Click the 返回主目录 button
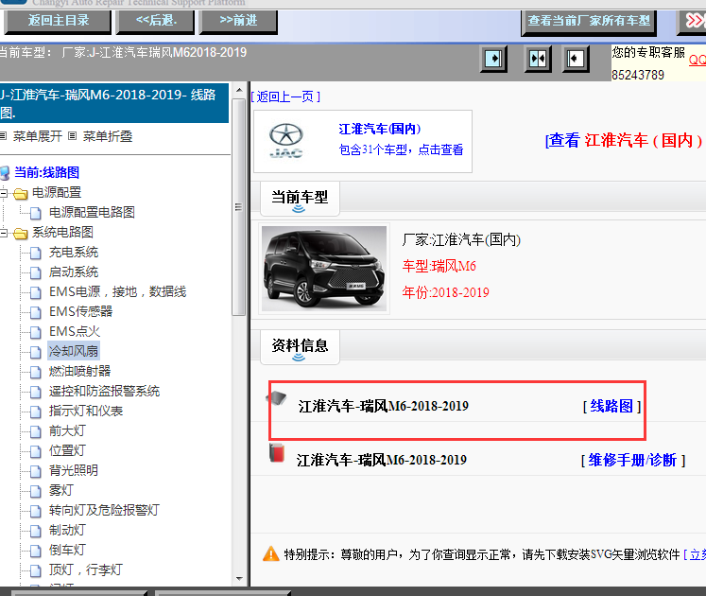The height and width of the screenshot is (596, 706). point(58,22)
